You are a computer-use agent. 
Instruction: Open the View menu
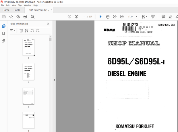[x=14, y=5]
